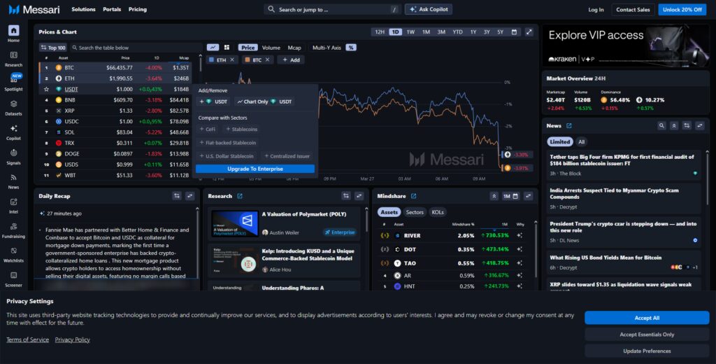
Task: Remove ETH chip from the chart
Action: click(232, 60)
